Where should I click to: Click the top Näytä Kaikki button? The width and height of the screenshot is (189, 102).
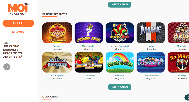[120, 5]
